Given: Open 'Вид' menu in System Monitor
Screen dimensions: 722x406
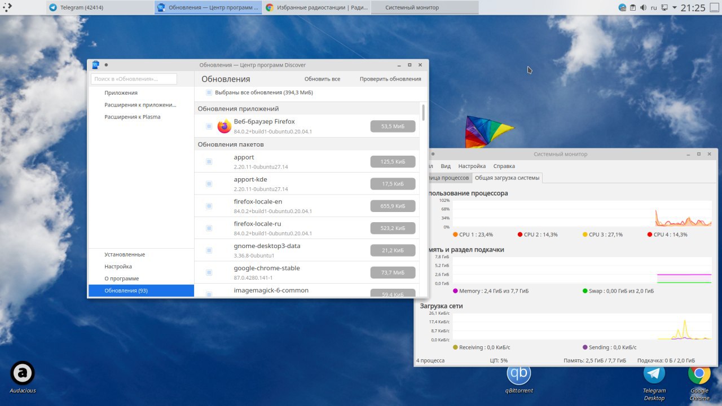Looking at the screenshot, I should [446, 166].
